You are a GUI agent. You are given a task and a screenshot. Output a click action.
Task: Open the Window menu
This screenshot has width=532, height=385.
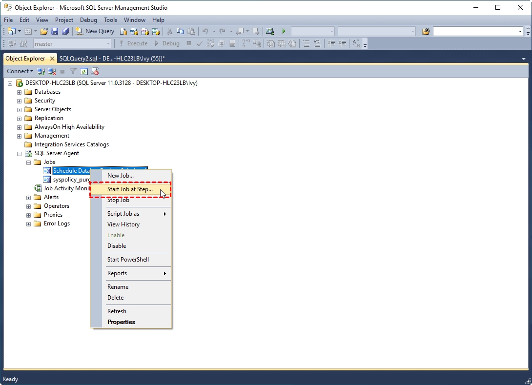(x=135, y=20)
